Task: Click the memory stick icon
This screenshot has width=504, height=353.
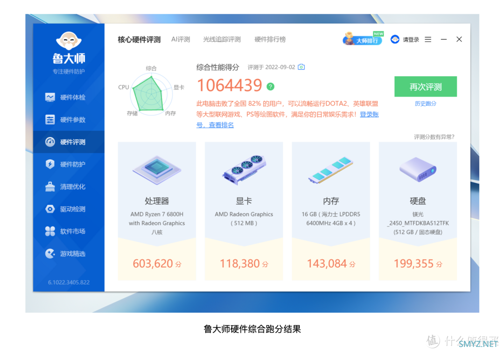Action: pyautogui.click(x=331, y=170)
